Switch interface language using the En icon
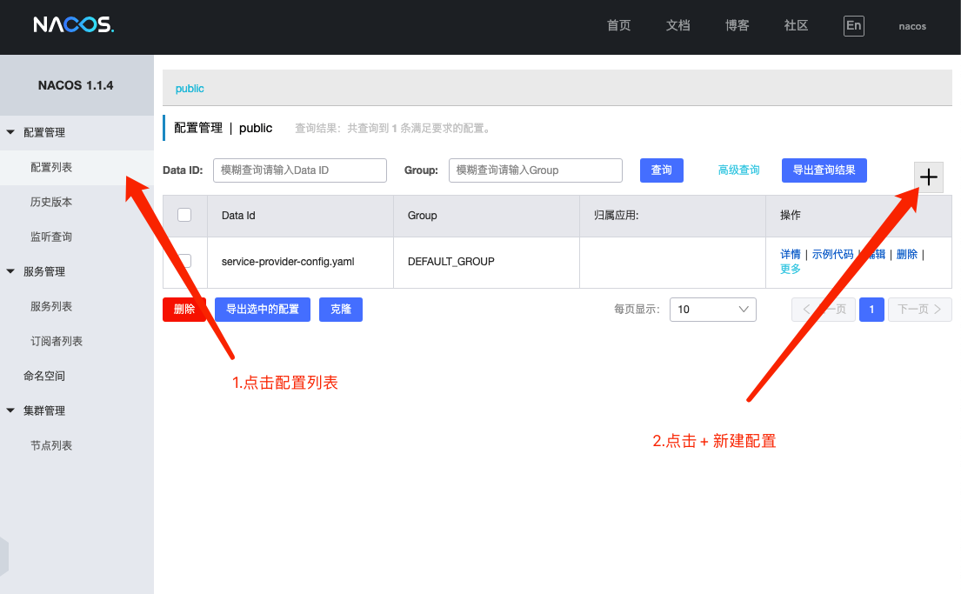This screenshot has height=594, width=961. [853, 25]
